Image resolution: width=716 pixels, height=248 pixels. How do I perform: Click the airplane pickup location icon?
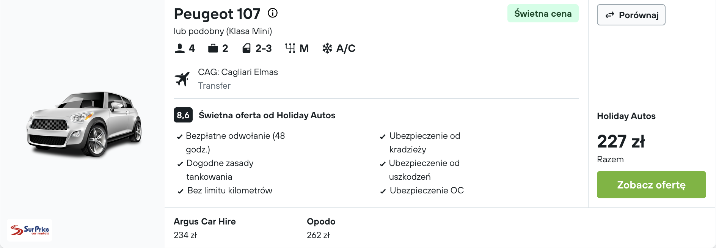182,79
